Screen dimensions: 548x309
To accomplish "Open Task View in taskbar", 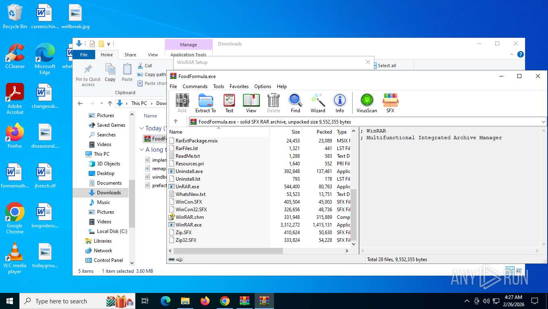I will pyautogui.click(x=145, y=301).
